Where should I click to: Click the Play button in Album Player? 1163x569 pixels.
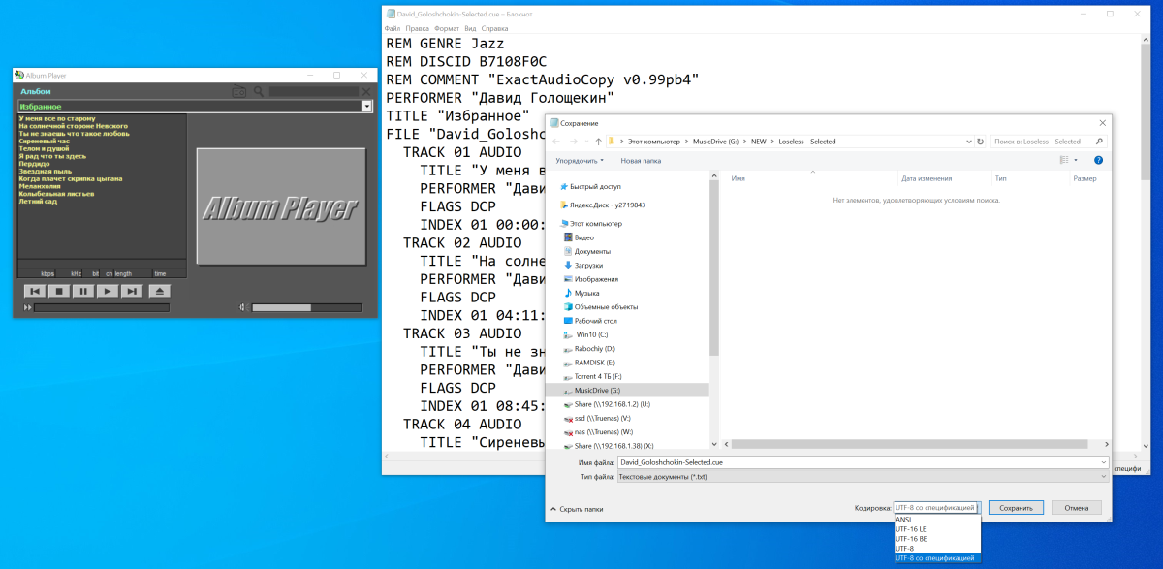(x=108, y=291)
